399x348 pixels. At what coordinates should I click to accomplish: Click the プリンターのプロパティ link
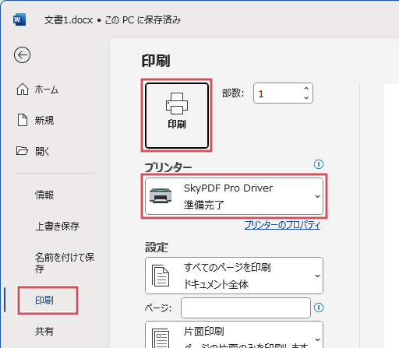tap(282, 225)
